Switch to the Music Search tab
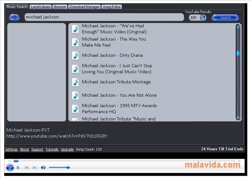 pyautogui.click(x=17, y=7)
